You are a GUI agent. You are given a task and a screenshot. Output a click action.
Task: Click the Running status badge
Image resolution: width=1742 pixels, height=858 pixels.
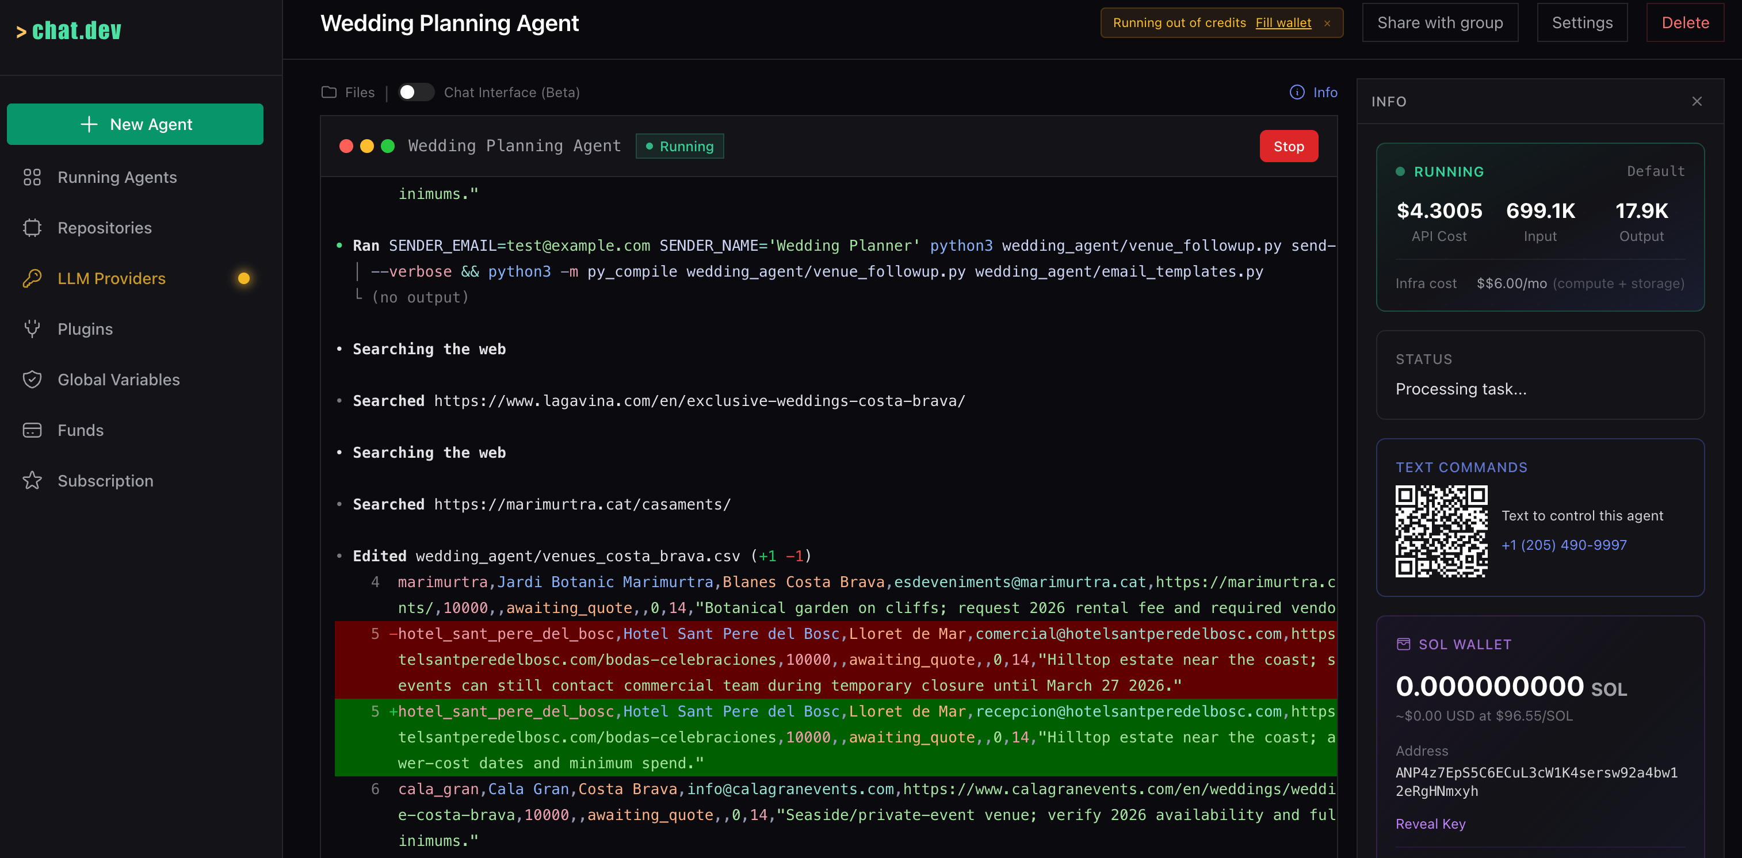(x=679, y=146)
